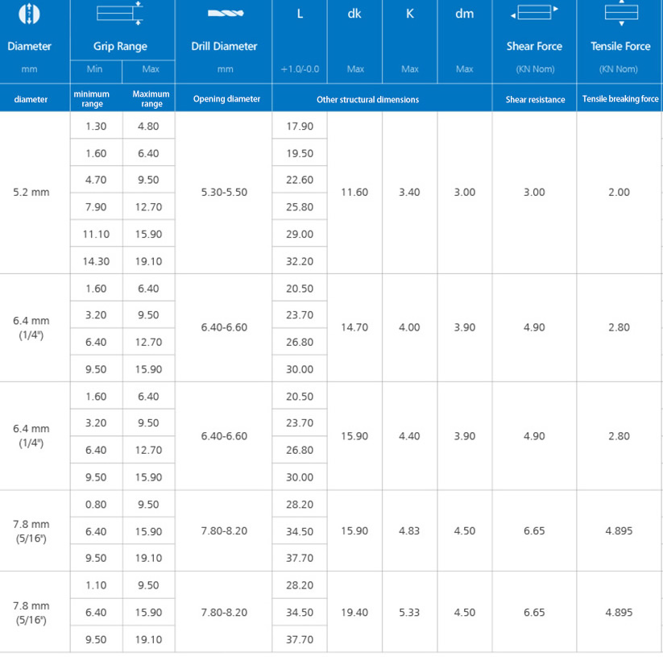Click the drill bit icon

[x=225, y=14]
